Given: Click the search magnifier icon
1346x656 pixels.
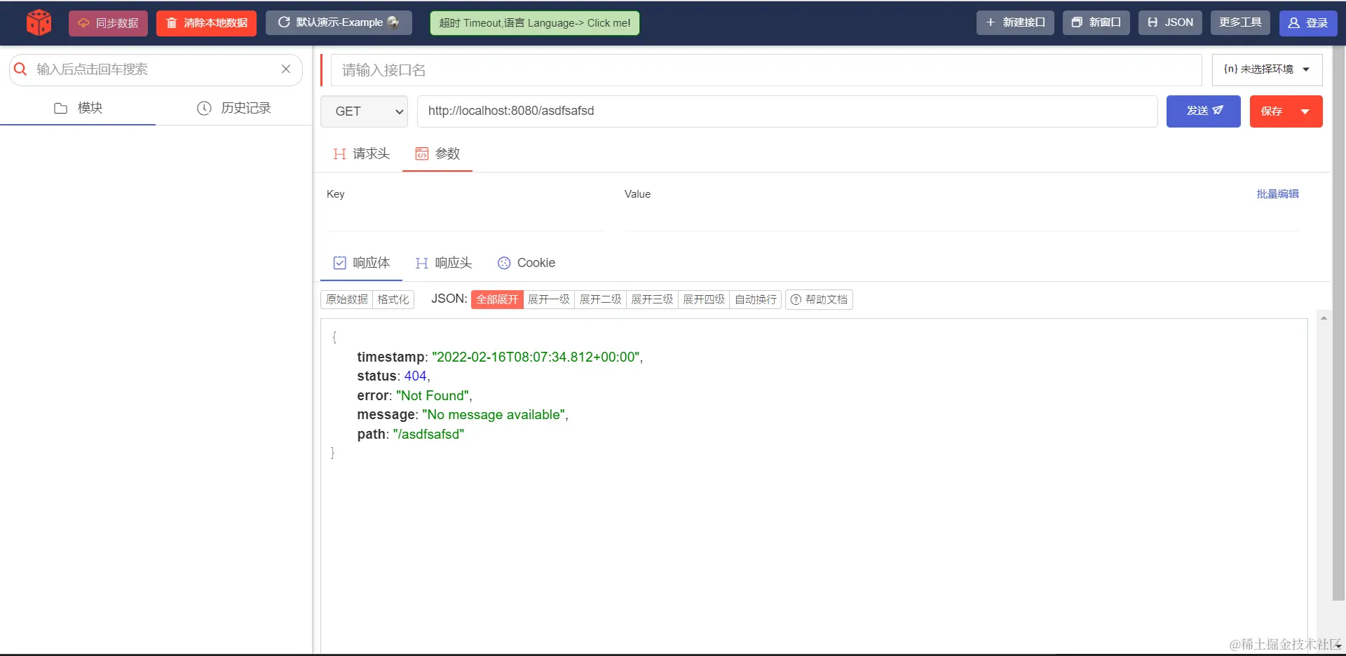Looking at the screenshot, I should (x=21, y=69).
